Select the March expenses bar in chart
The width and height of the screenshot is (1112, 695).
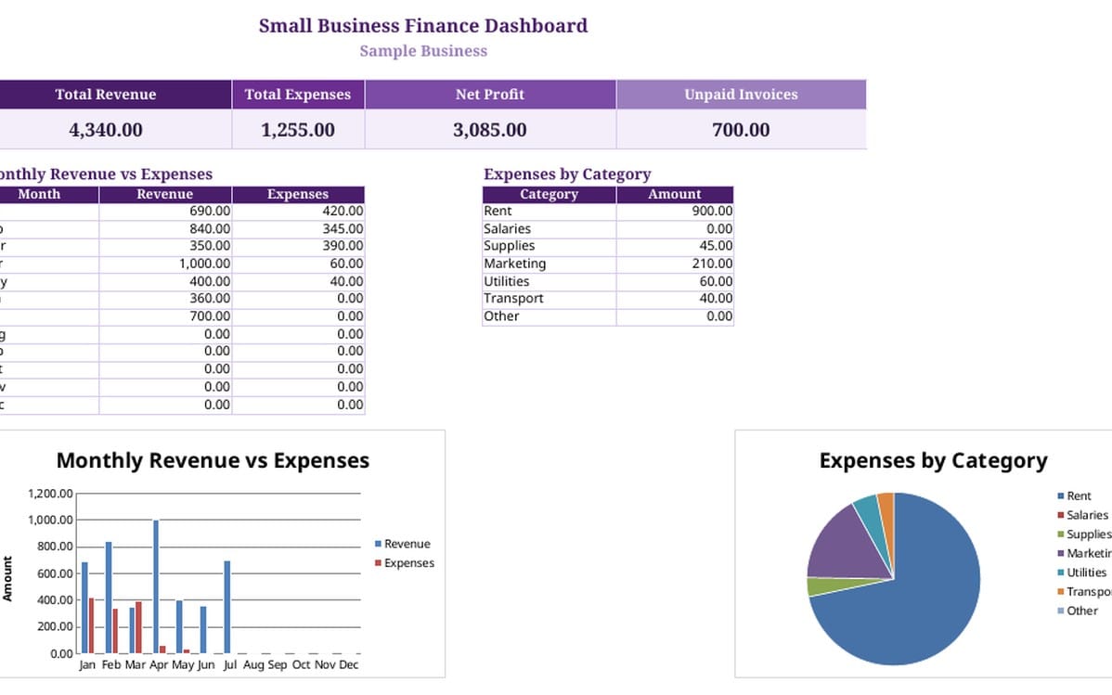pyautogui.click(x=138, y=627)
